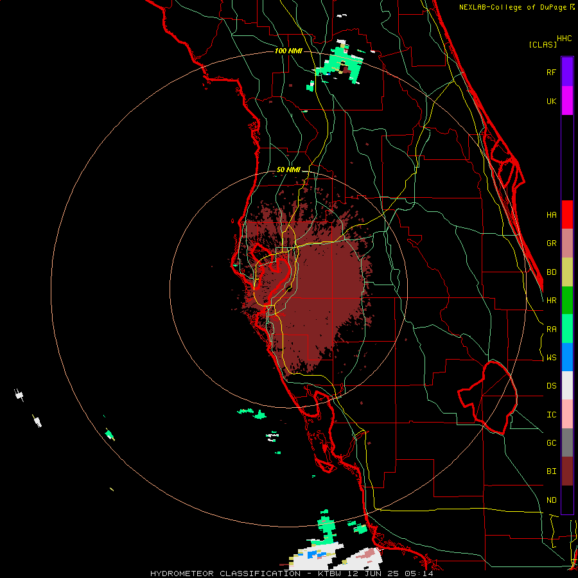Click the 'UK' legend label
This screenshot has width=578, height=578.
551,101
